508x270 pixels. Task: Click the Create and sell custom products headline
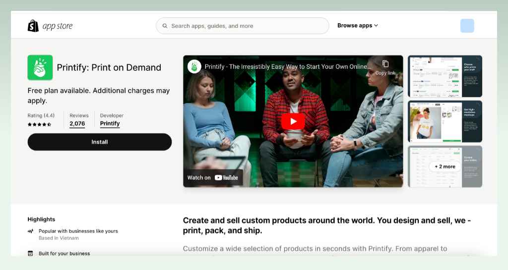click(327, 225)
